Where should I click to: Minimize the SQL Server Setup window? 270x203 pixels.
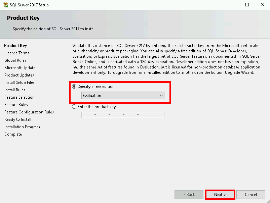tap(232, 5)
